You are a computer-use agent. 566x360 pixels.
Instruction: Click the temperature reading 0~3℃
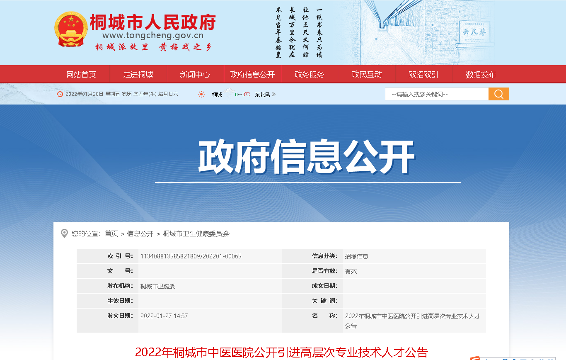pos(242,95)
